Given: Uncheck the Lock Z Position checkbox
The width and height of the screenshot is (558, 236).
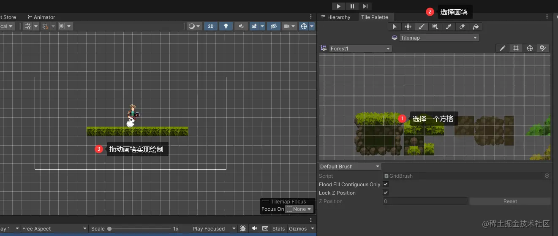Looking at the screenshot, I should 386,193.
